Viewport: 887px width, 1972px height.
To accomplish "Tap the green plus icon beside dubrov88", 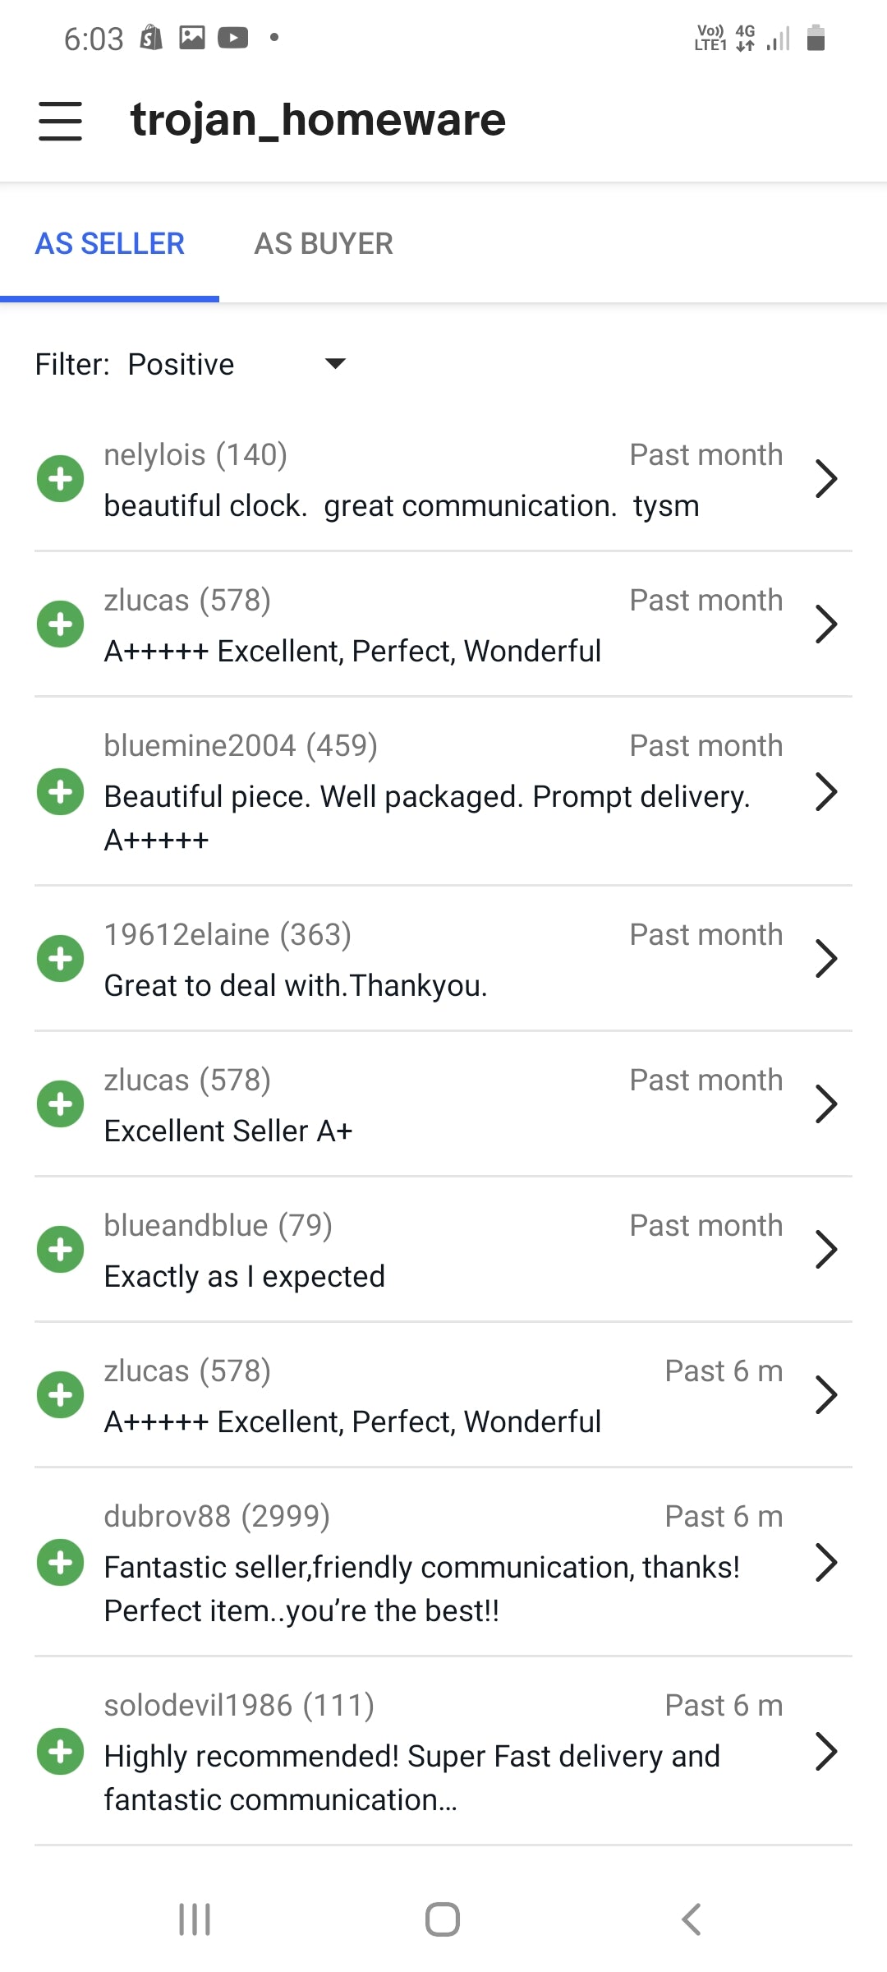I will [x=60, y=1563].
